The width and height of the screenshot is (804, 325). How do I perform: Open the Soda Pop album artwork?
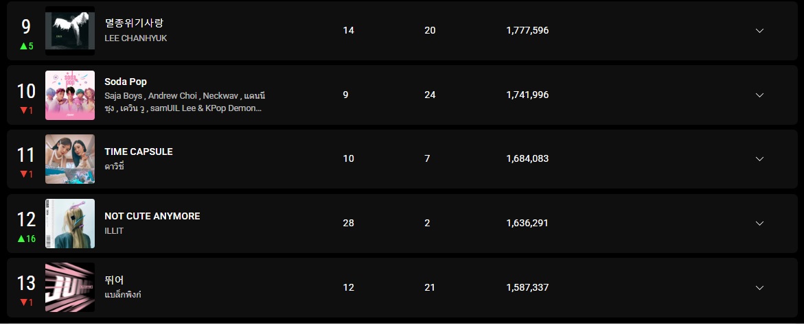tap(70, 95)
